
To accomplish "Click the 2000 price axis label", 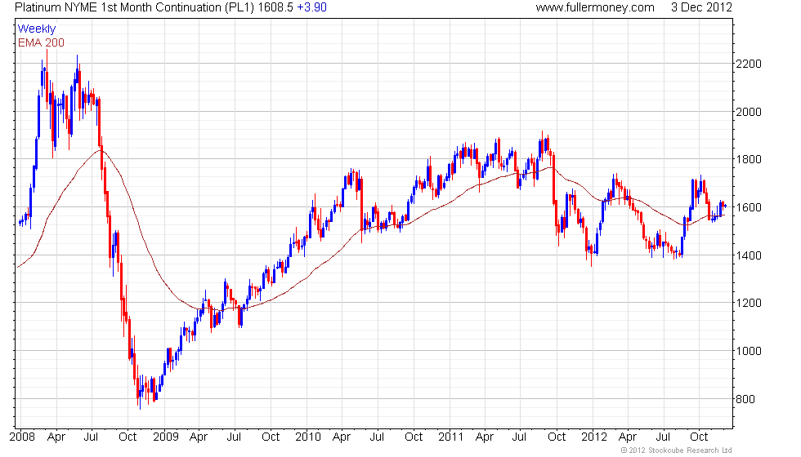I will tap(749, 112).
